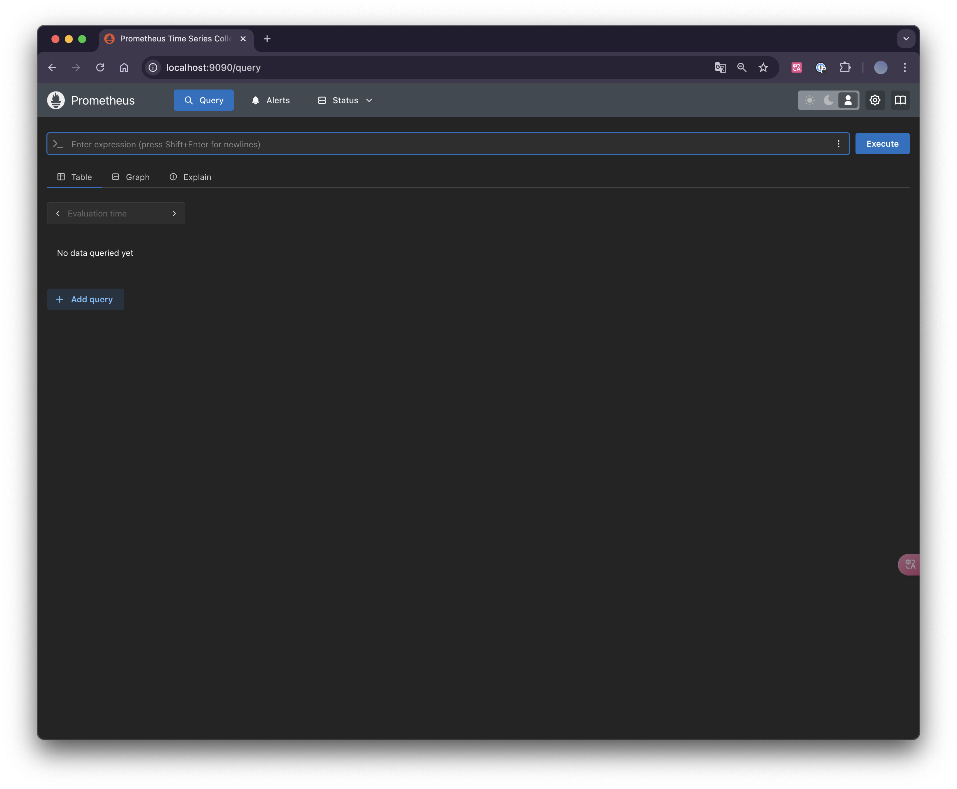Viewport: 957px width, 789px height.
Task: Switch to dark theme moon toggle
Action: pos(828,100)
